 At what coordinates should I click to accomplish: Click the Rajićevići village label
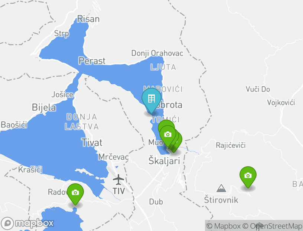[x=231, y=145]
